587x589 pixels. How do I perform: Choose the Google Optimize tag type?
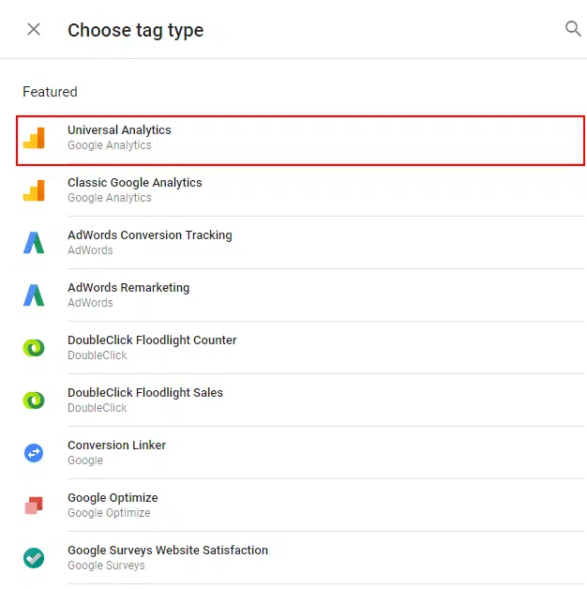click(x=113, y=498)
